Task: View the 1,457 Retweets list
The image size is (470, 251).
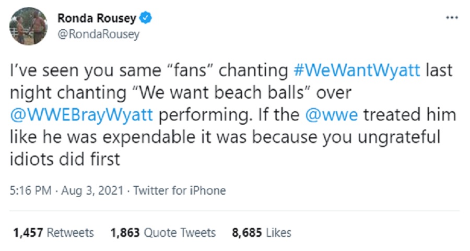Action: tap(53, 232)
